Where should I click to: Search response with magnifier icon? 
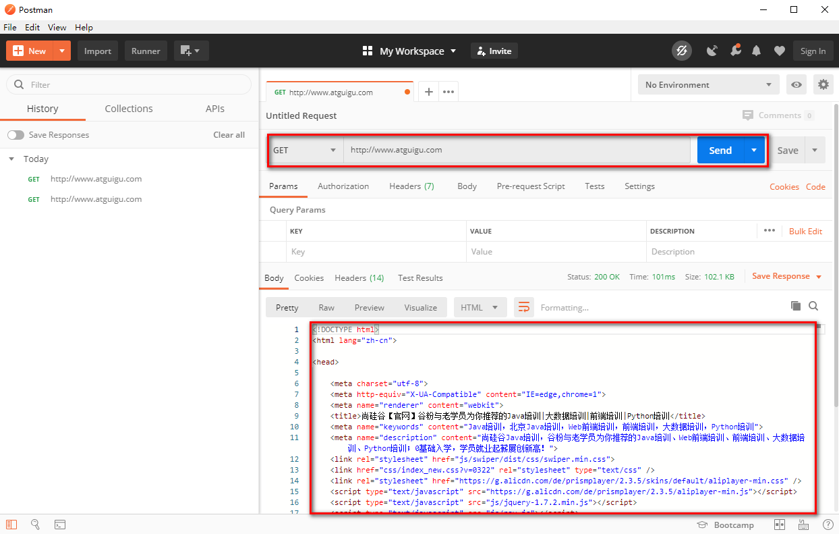[x=813, y=306]
